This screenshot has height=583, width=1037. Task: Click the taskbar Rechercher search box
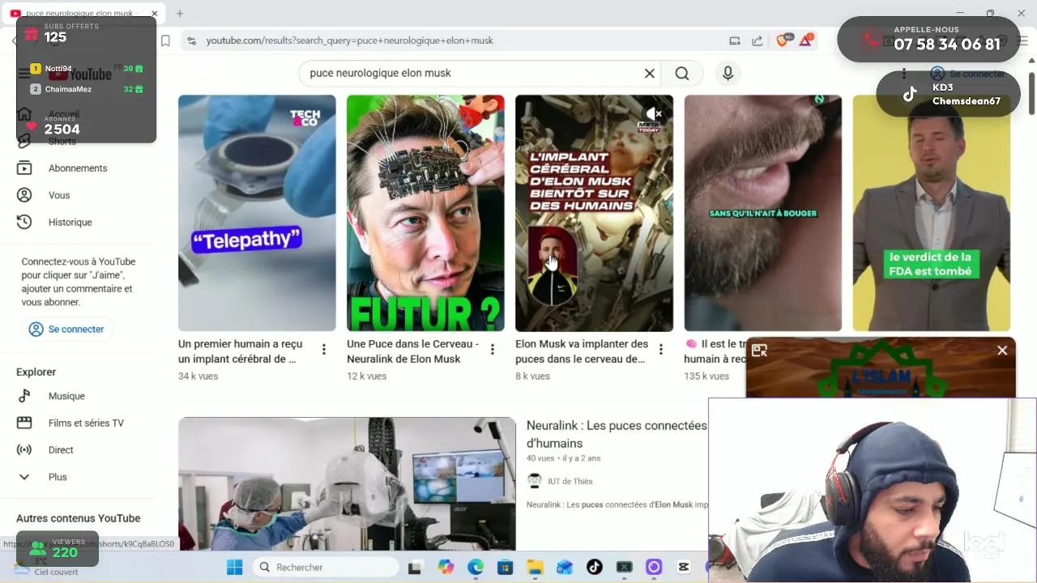[x=325, y=568]
